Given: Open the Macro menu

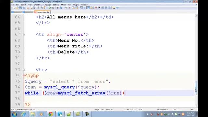Looking at the screenshot, I should point(64,5).
